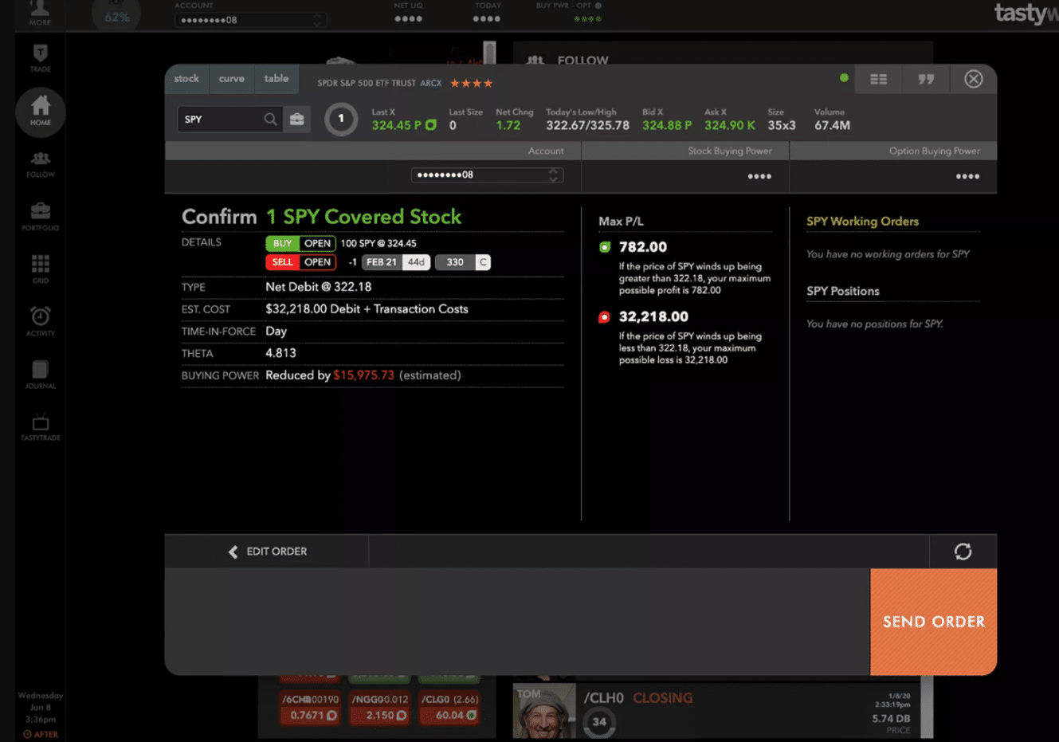Go to Home in the sidebar
This screenshot has width=1059, height=742.
41,111
